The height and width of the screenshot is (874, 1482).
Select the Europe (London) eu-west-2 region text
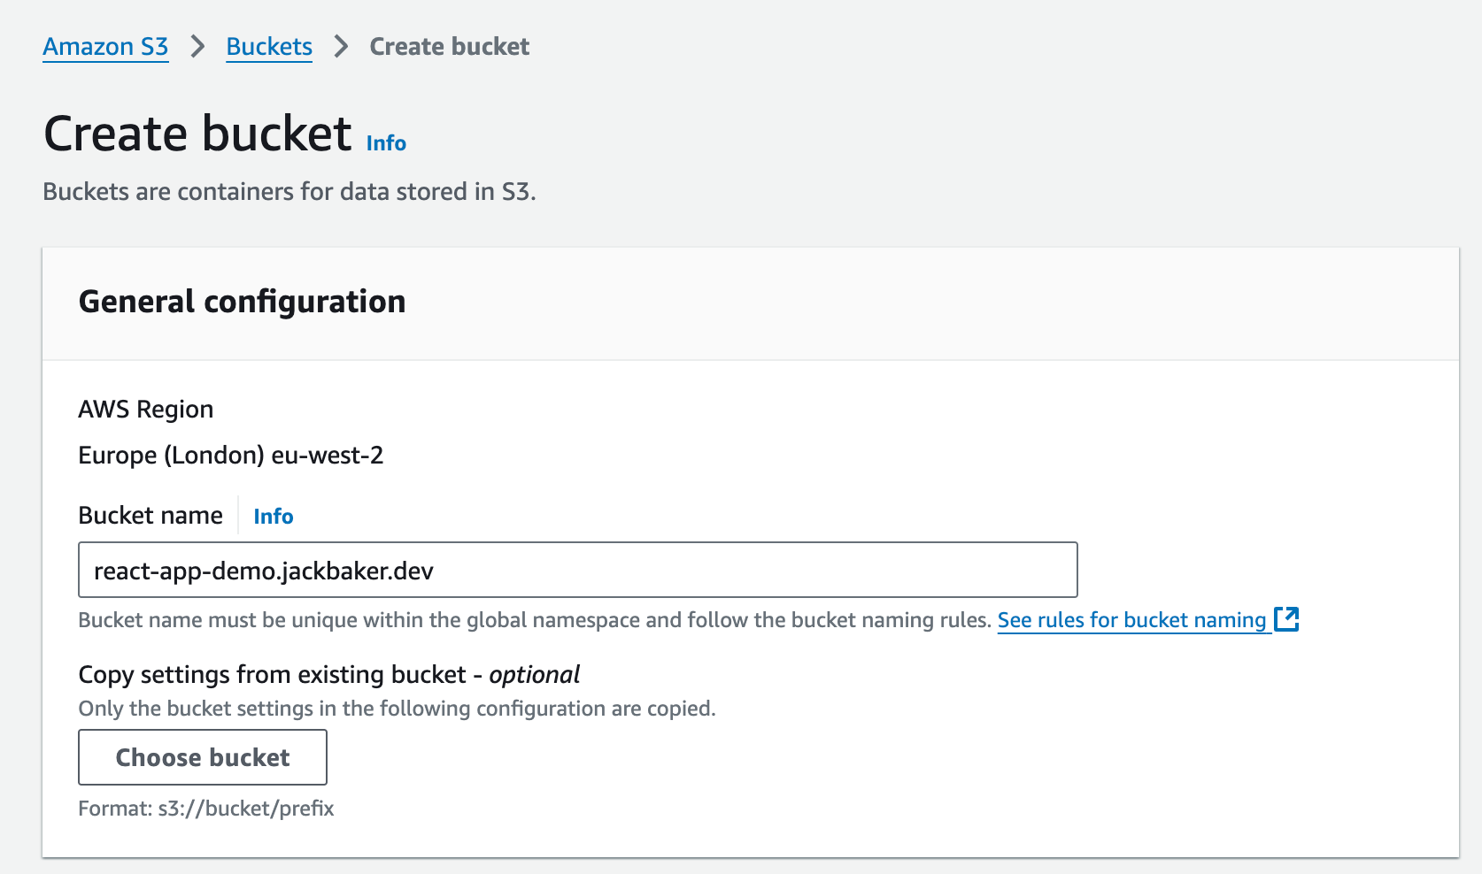point(231,455)
